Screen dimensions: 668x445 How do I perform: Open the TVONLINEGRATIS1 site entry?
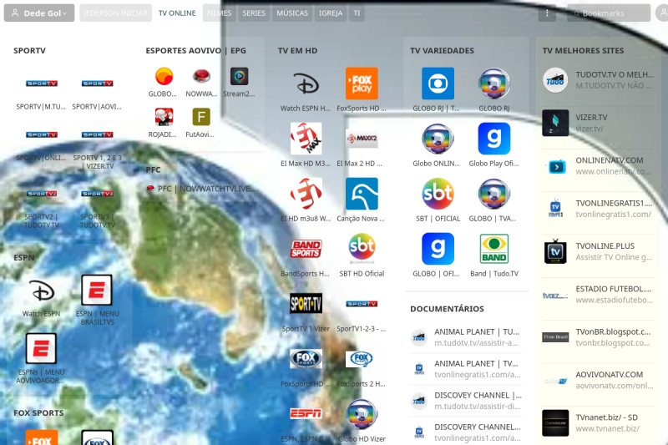(x=598, y=209)
